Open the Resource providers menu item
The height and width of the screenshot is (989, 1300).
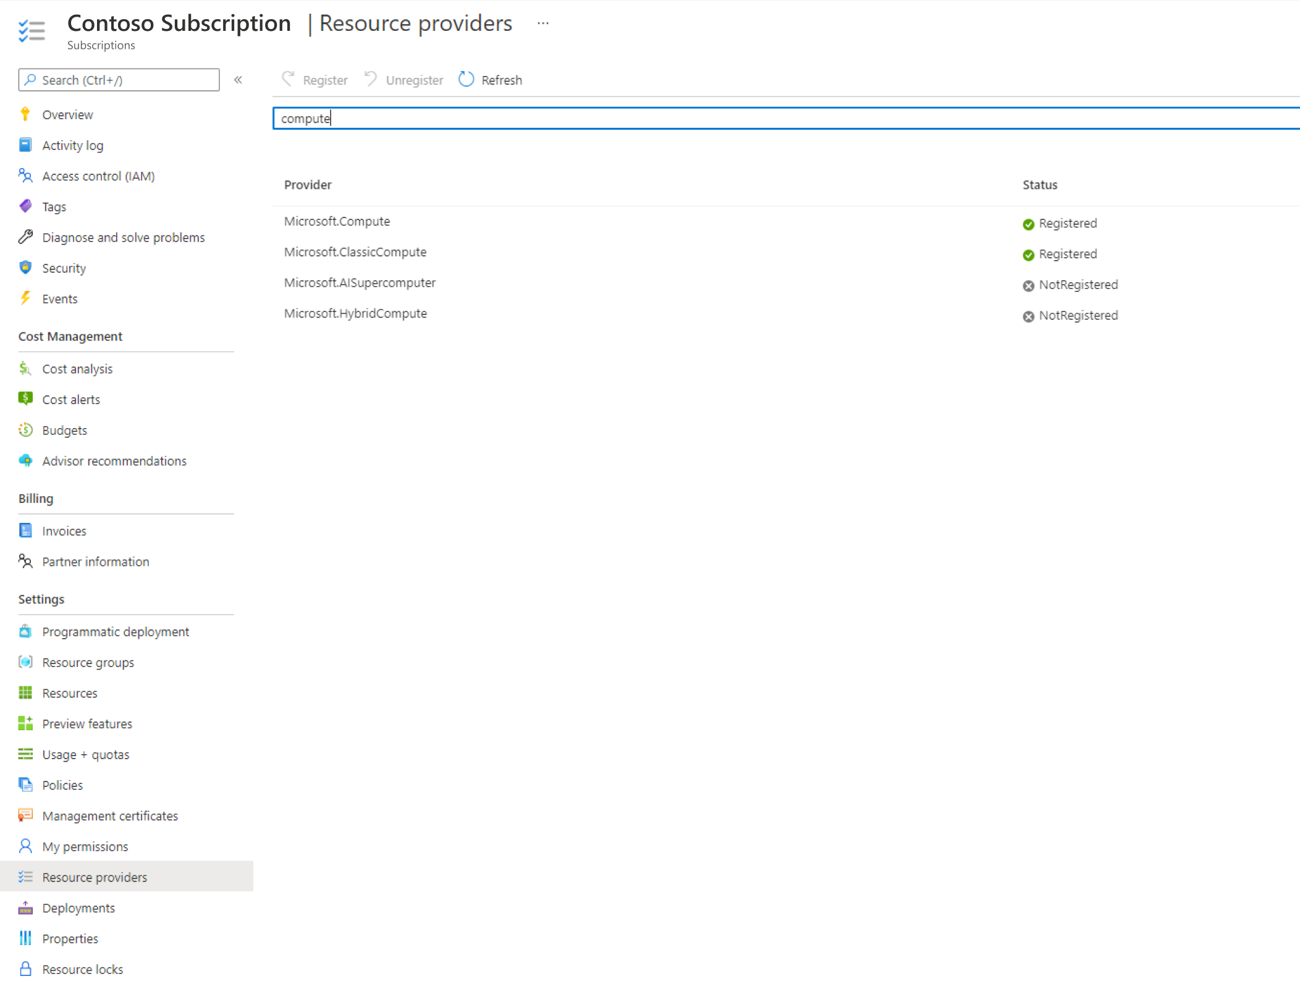[x=126, y=877]
